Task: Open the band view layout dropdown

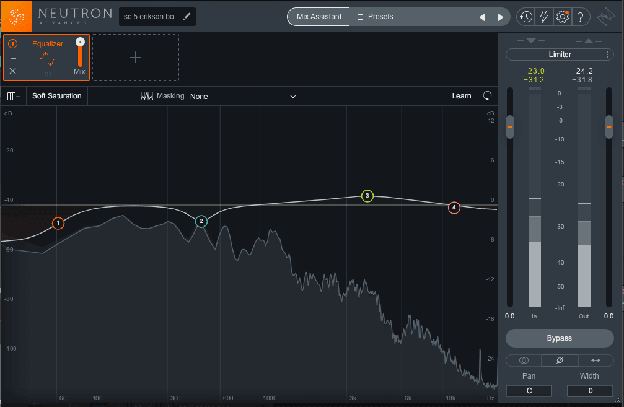Action: [x=13, y=96]
